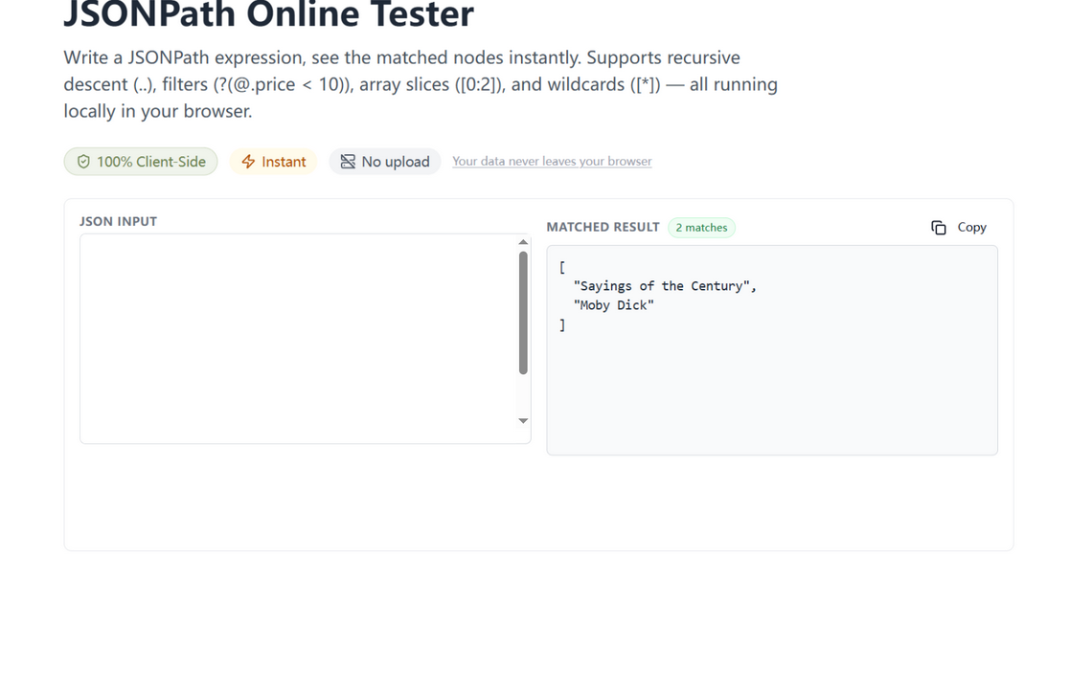The height and width of the screenshot is (689, 1092).
Task: Click the "Sayings of the Century" result line
Action: [665, 286]
